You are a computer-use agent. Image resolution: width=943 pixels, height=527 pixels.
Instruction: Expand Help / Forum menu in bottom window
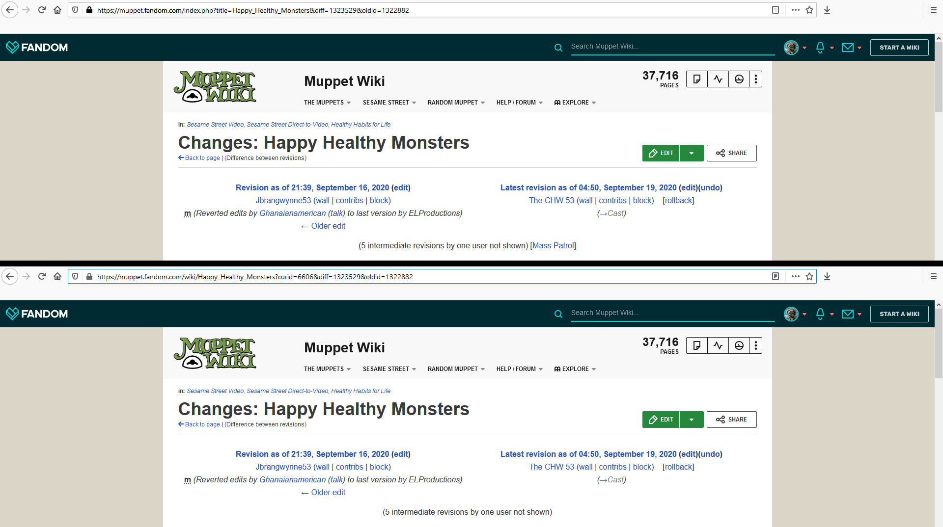pyautogui.click(x=520, y=369)
